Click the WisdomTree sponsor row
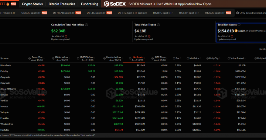 7,124
